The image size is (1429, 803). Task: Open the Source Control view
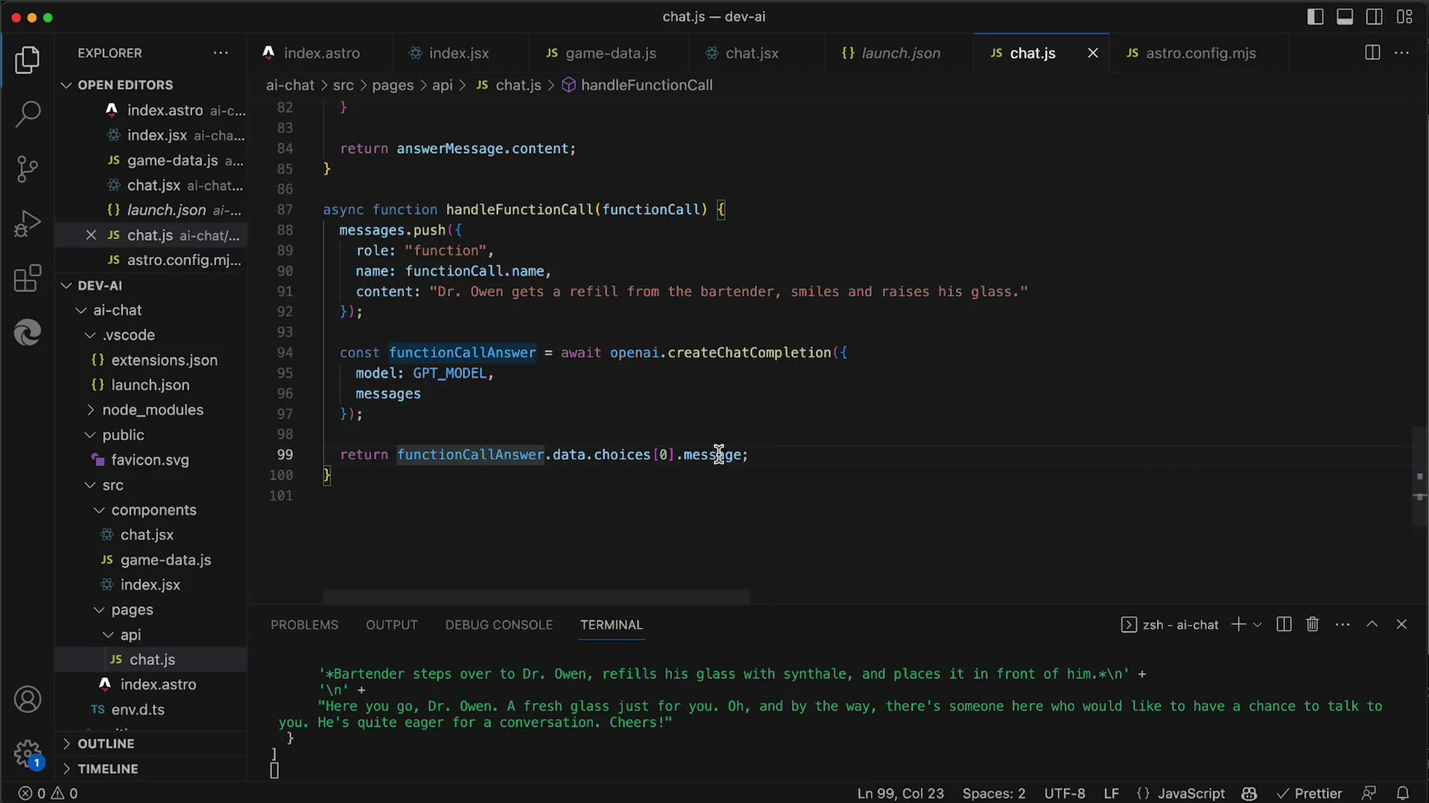click(x=28, y=169)
